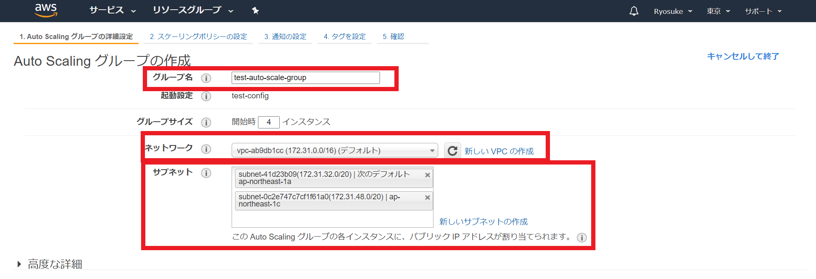Show info for サブネット
Viewport: 816px width, 279px height.
pos(206,173)
